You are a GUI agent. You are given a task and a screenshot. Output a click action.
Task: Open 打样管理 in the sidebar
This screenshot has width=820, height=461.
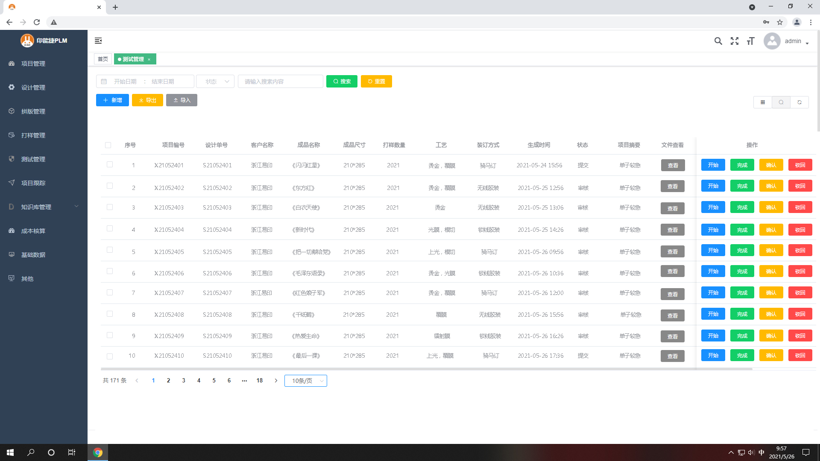click(x=33, y=135)
